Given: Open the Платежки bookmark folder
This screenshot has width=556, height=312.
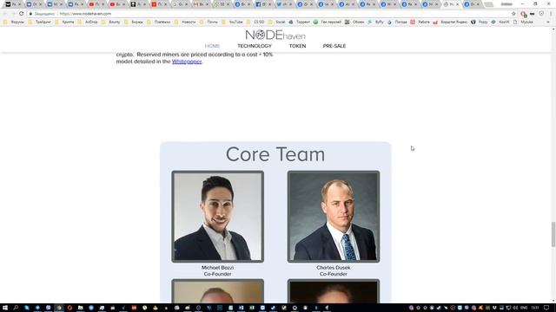Looking at the screenshot, I should pyautogui.click(x=159, y=22).
